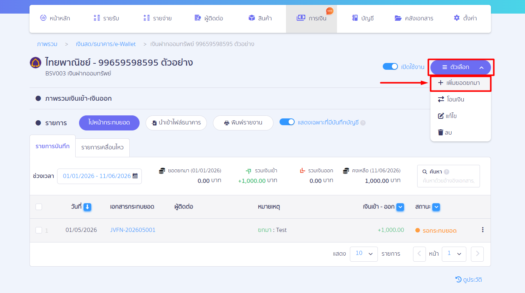
Task: Tick checkbox for row 01/05/2026
Action: click(39, 230)
